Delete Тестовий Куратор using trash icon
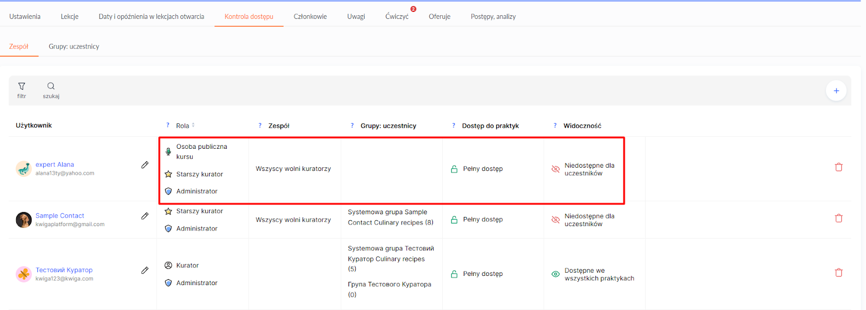Image resolution: width=866 pixels, height=310 pixels. [x=839, y=273]
